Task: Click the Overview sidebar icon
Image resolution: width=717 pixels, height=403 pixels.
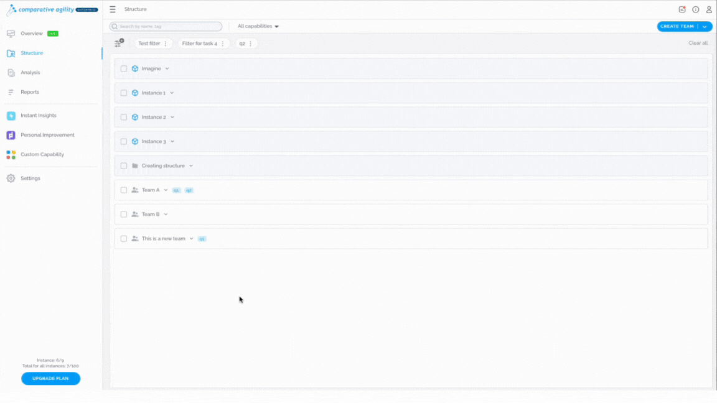Action: [x=11, y=34]
